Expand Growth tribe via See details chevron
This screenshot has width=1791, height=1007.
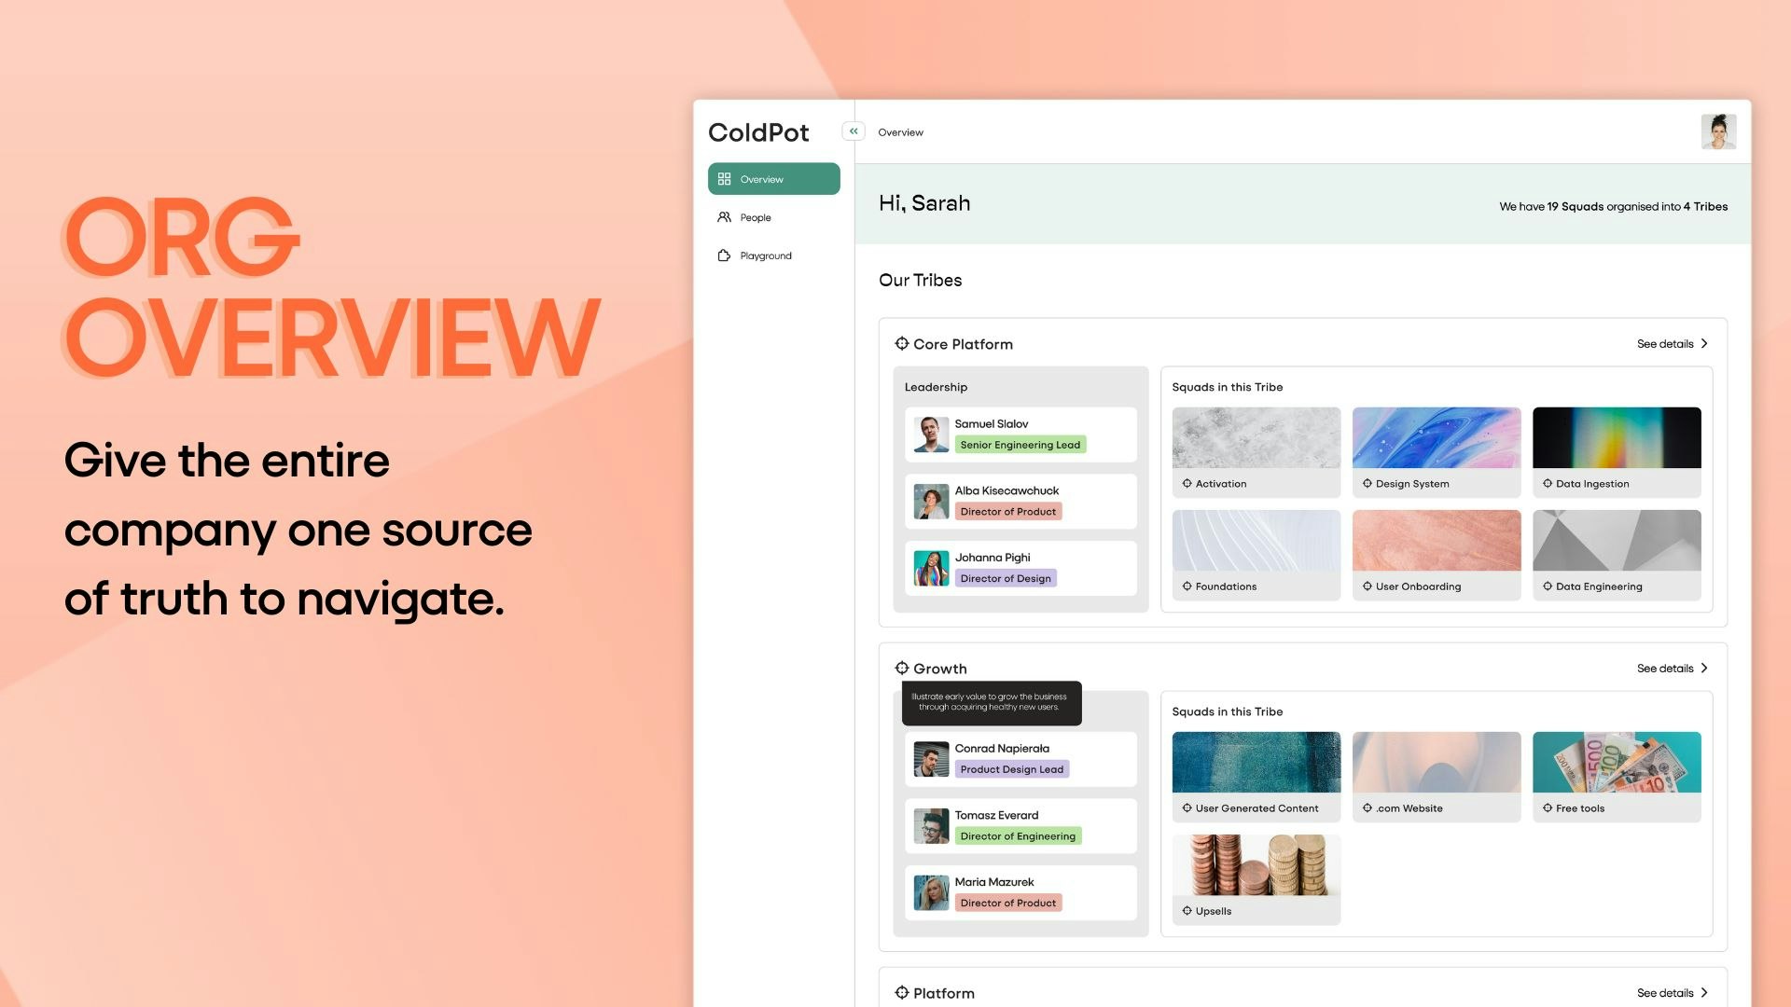click(x=1704, y=668)
